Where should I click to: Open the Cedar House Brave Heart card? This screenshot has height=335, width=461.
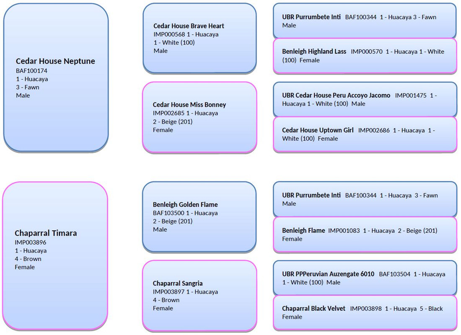pos(199,38)
